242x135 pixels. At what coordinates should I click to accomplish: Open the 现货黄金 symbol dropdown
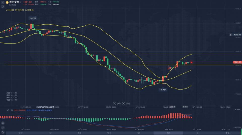click(15, 2)
